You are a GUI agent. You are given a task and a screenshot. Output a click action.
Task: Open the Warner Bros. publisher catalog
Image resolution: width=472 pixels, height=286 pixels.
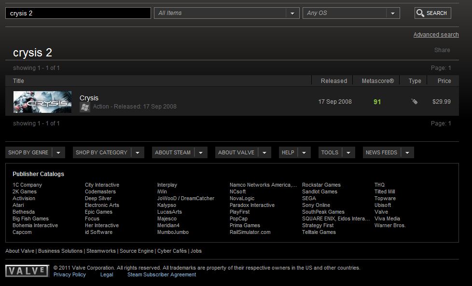coord(390,226)
